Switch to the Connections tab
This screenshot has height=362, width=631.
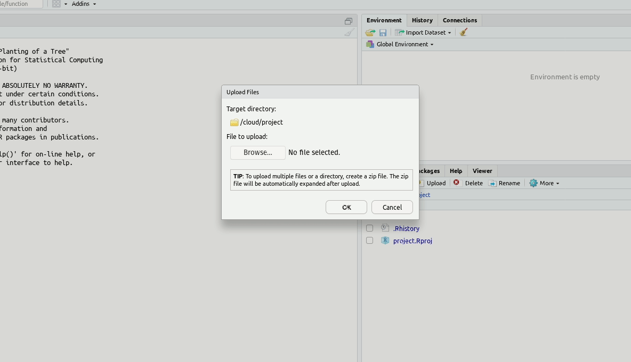pyautogui.click(x=459, y=20)
